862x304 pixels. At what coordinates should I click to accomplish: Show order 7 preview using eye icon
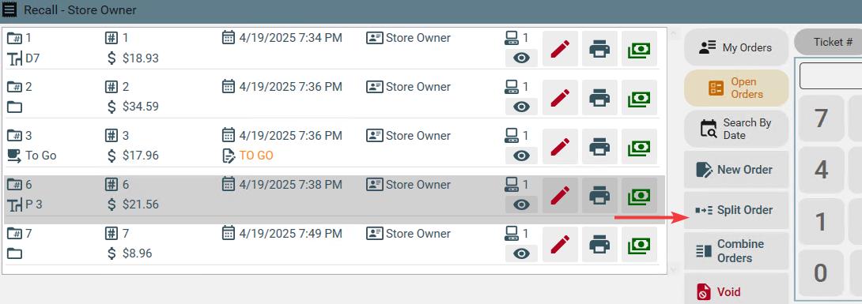pos(521,253)
